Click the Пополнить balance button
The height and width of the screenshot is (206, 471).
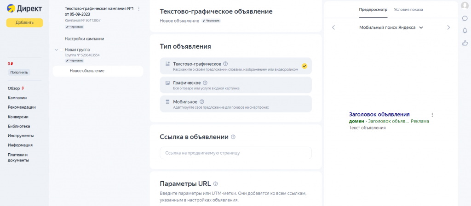click(x=19, y=72)
